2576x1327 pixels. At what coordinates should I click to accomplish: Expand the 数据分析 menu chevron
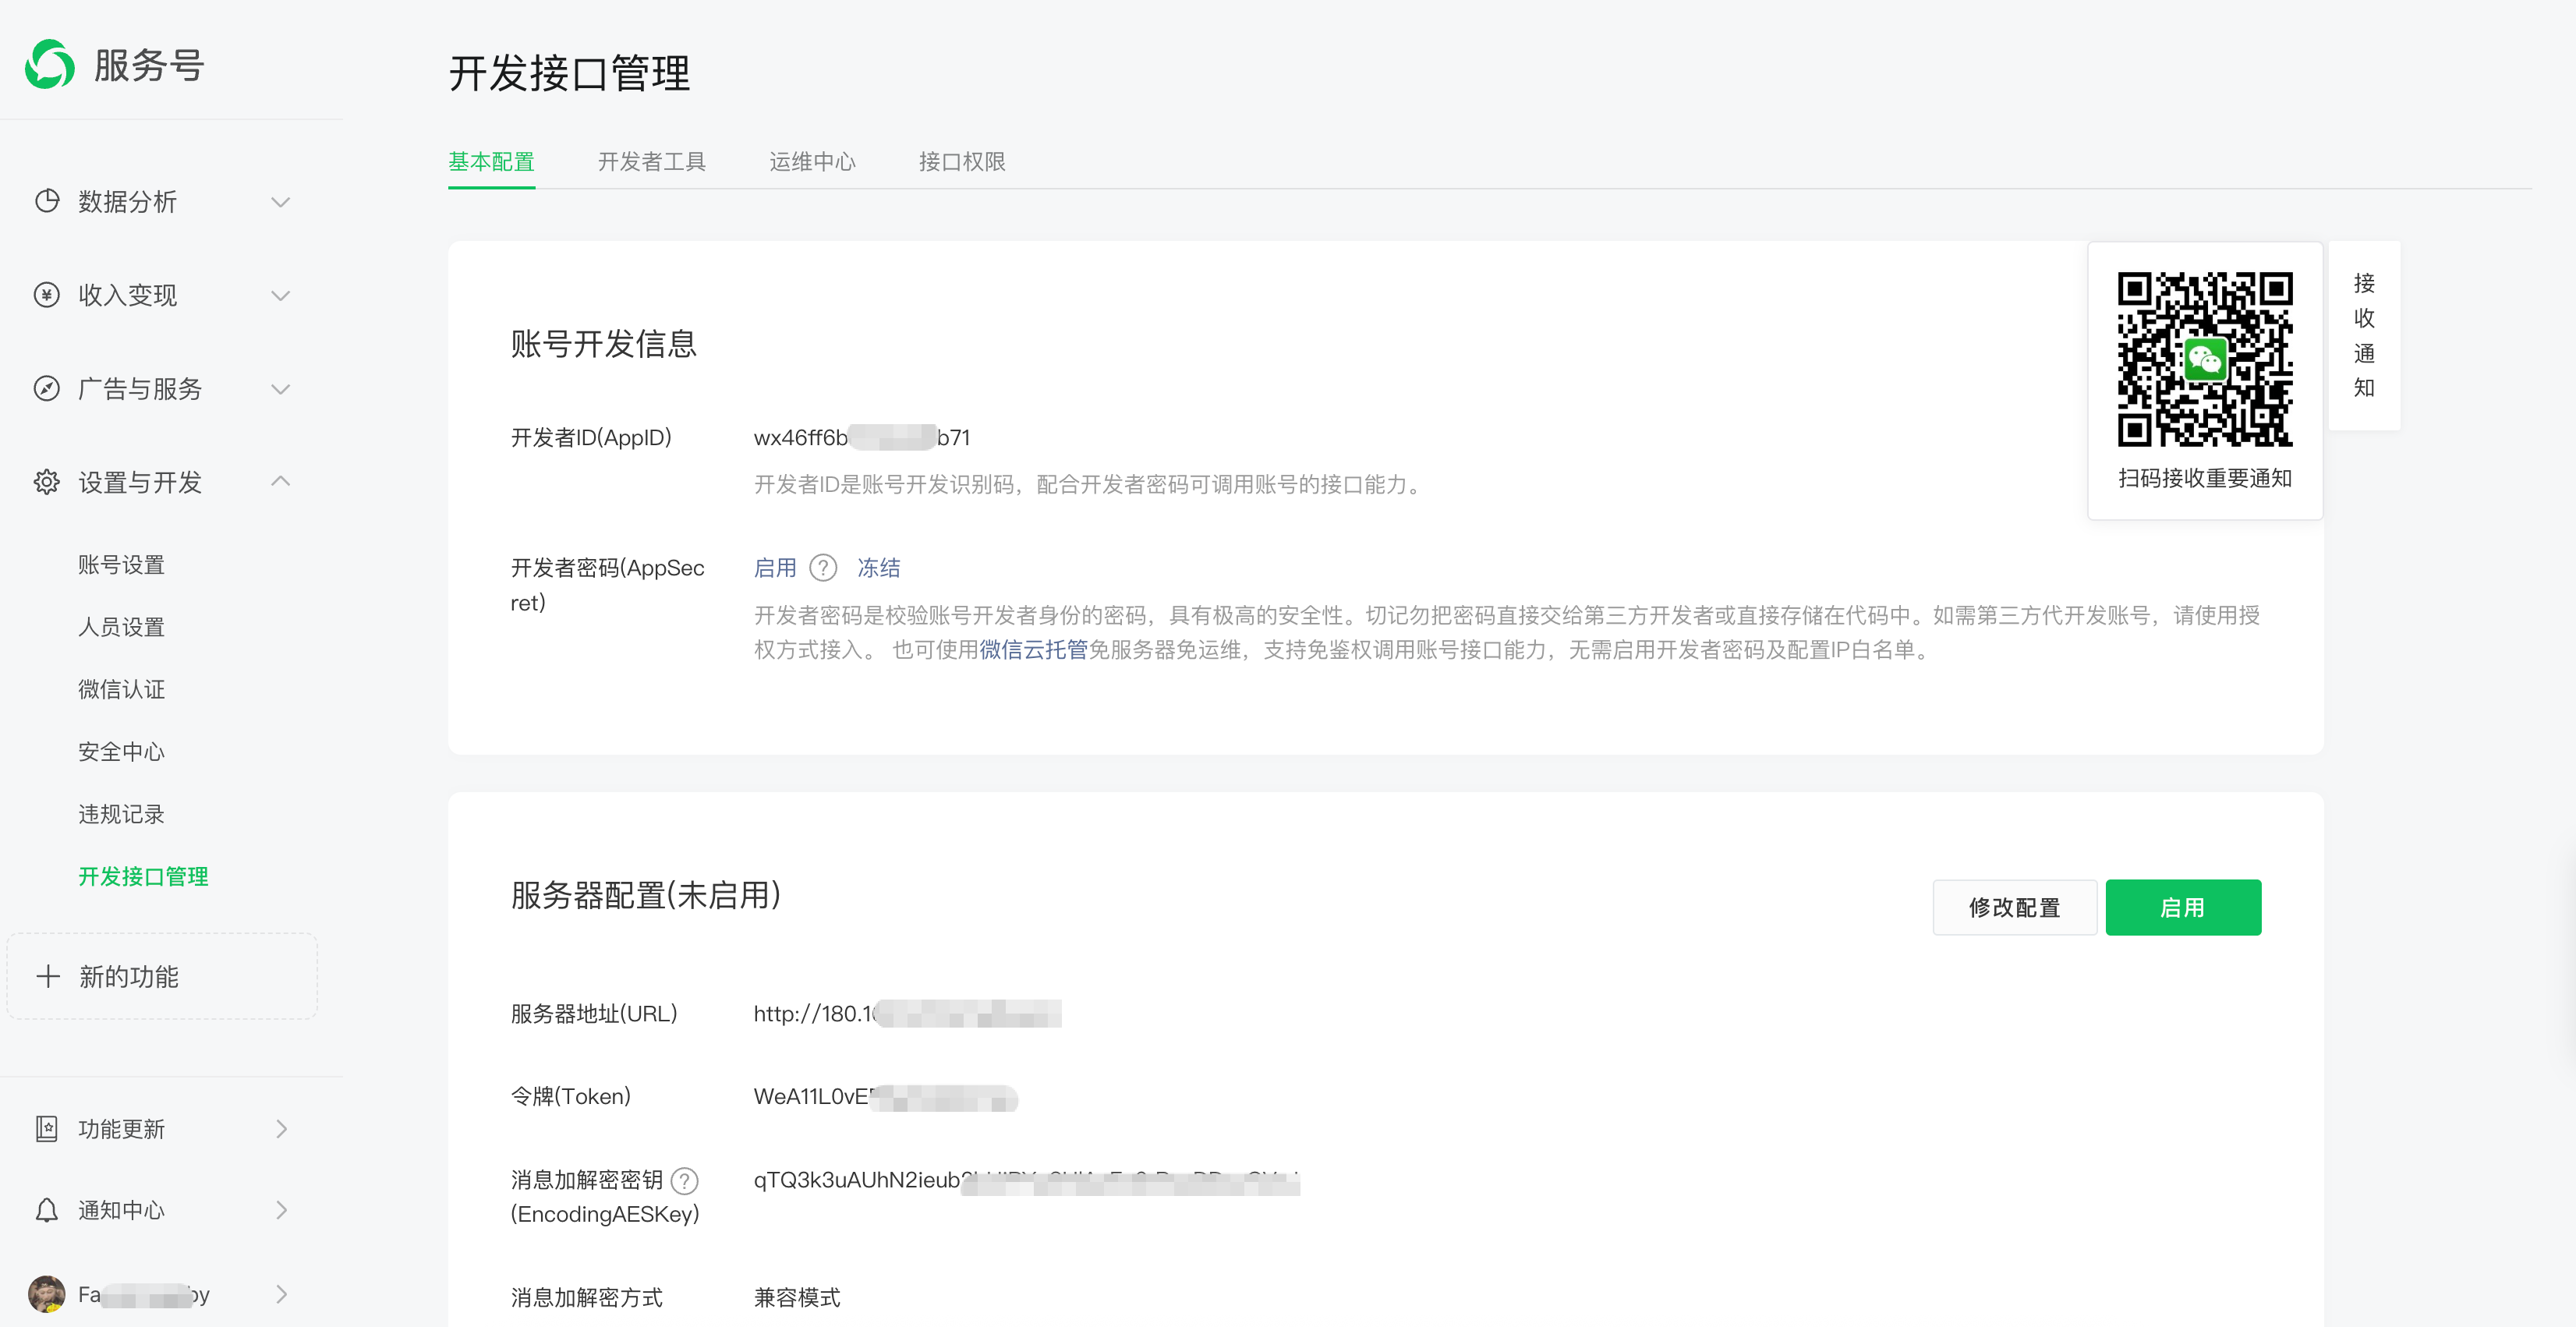click(x=281, y=201)
